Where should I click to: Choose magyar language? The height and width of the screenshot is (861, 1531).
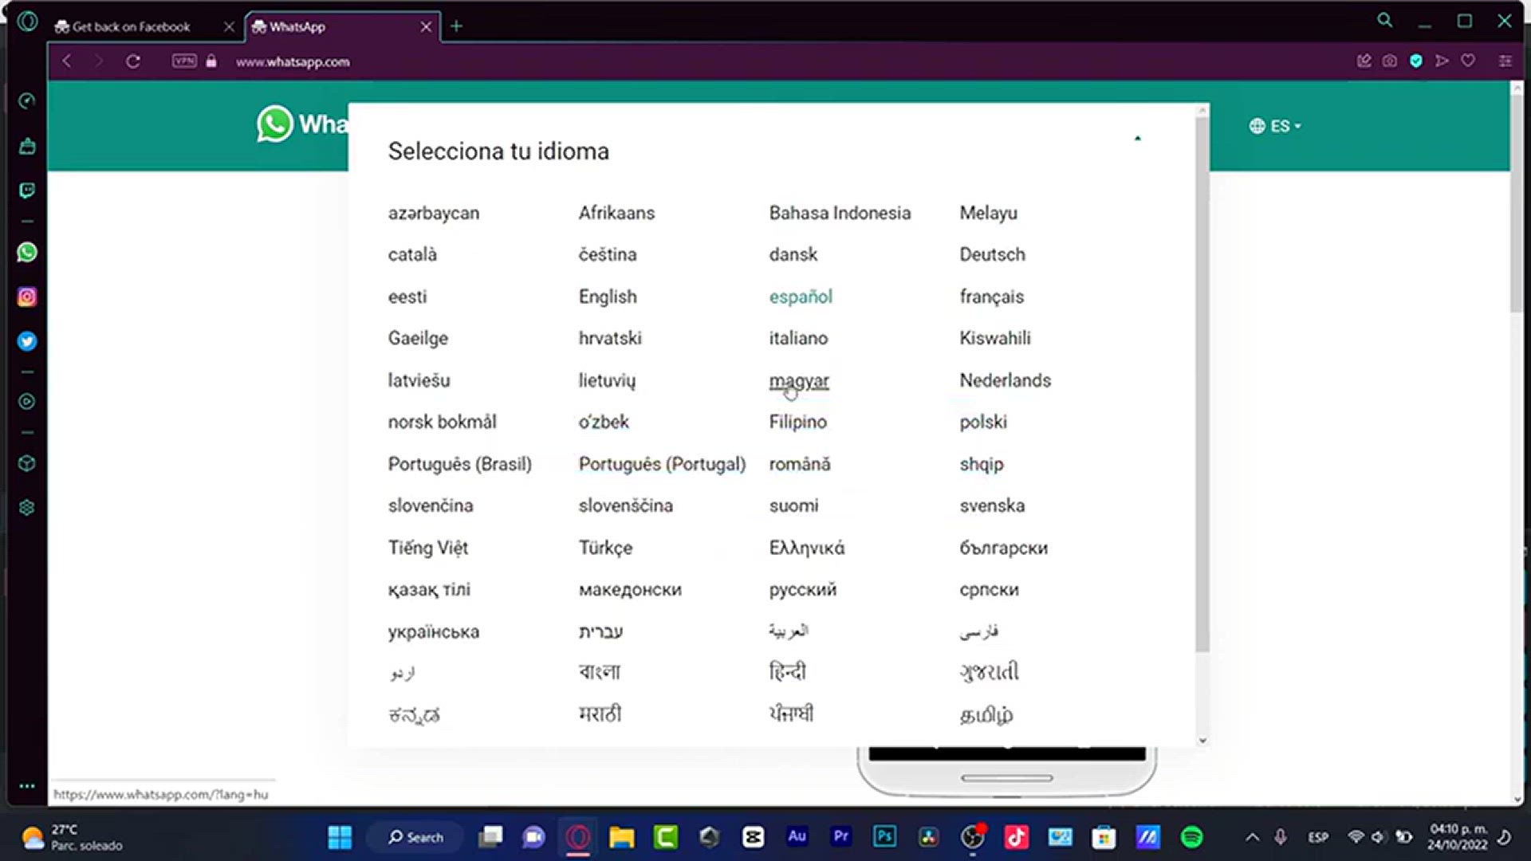(799, 380)
